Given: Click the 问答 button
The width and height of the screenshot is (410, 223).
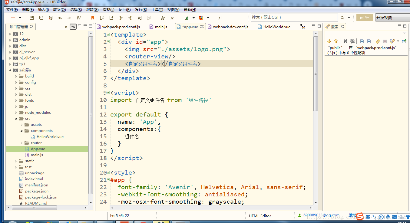Looking at the screenshot, I should (365, 18).
